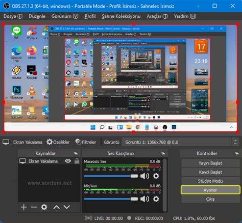The image size is (242, 223).
Task: Click the Firefox desktop icon in preview
Action: (x=32, y=52)
